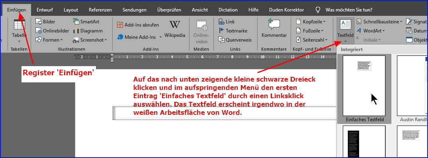Image resolution: width=428 pixels, height=158 pixels.
Task: Click the 'Medien' group label
Action: (x=201, y=49)
